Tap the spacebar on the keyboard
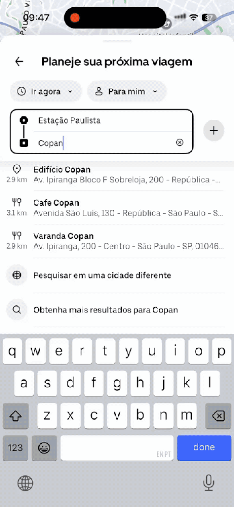 coord(117,448)
